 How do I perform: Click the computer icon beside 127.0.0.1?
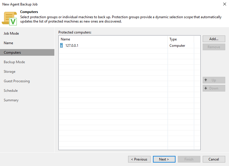(61, 46)
